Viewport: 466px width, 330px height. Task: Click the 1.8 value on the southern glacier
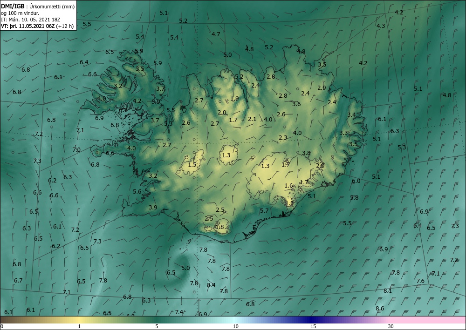tap(219, 227)
